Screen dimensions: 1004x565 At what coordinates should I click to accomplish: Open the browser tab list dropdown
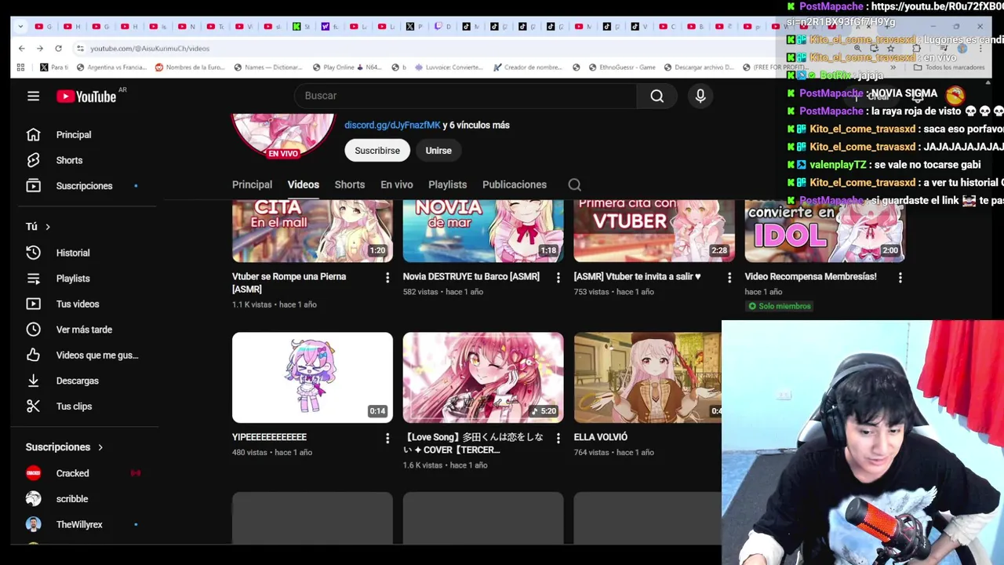(x=20, y=27)
